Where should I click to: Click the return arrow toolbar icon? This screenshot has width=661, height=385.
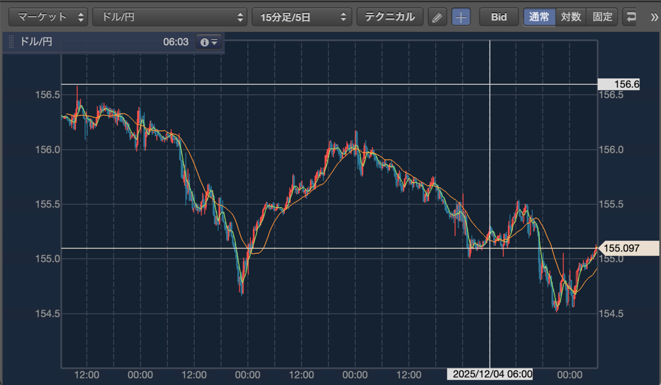pos(631,17)
